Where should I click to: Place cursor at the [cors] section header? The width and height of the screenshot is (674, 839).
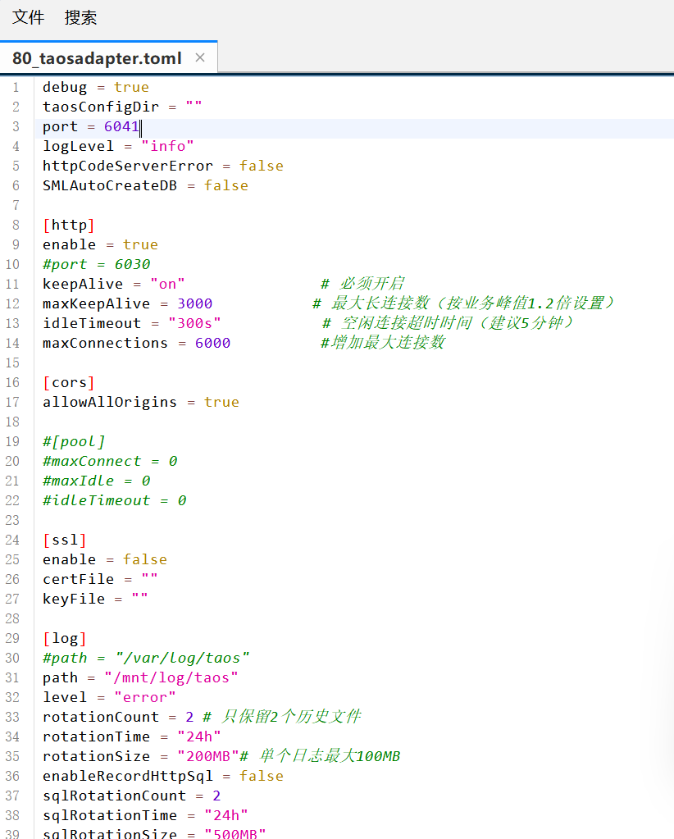(69, 382)
